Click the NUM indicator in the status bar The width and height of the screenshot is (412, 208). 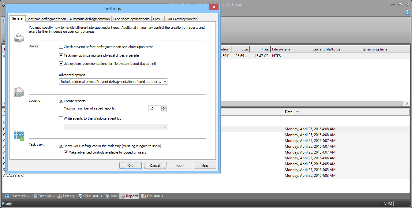388,204
